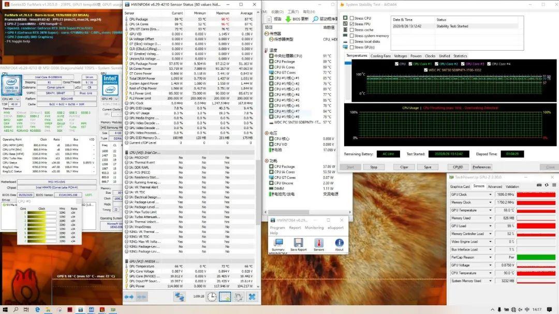The width and height of the screenshot is (559, 314).
Task: Expand the GPU Temperature dropdown arrow
Action: pyautogui.click(x=491, y=210)
